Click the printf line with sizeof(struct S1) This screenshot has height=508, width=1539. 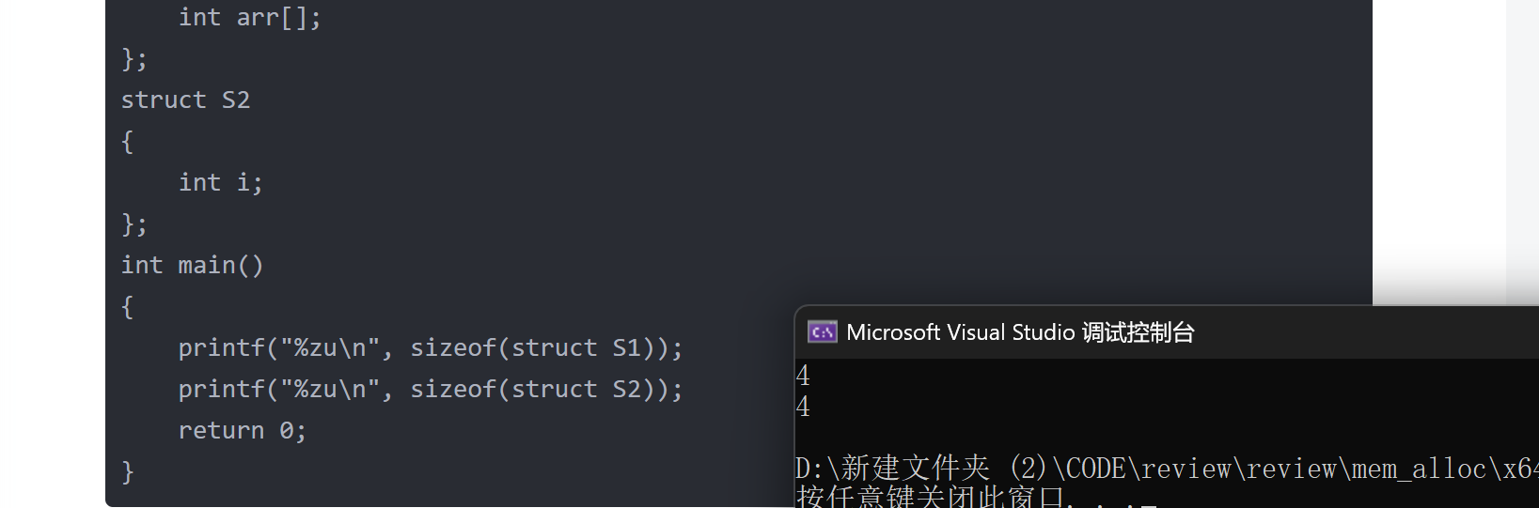pos(430,348)
